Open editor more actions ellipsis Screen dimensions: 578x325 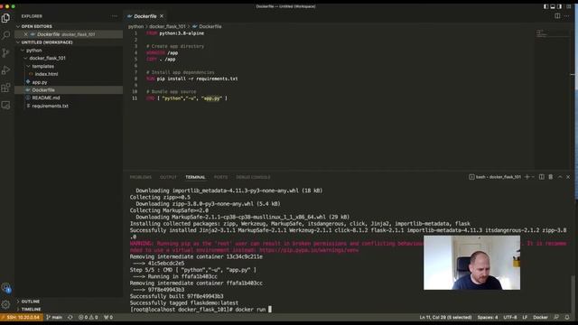567,16
